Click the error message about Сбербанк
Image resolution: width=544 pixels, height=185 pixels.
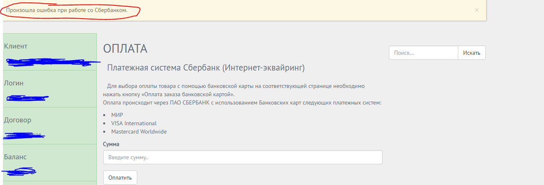pyautogui.click(x=67, y=10)
